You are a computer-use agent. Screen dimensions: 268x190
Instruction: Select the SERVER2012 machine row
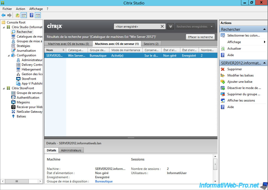tap(131, 56)
